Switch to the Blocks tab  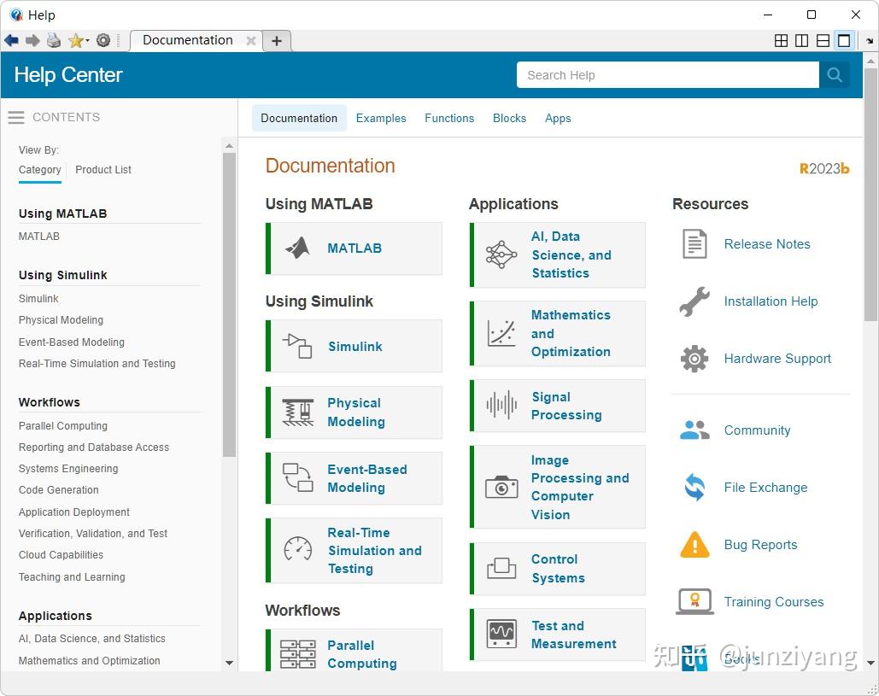point(509,118)
